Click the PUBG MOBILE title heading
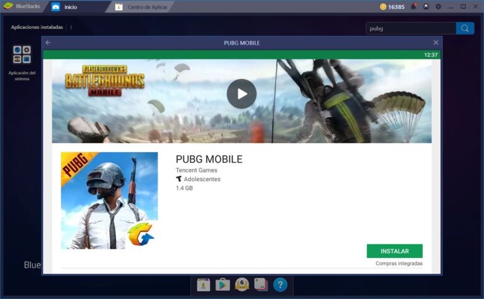The image size is (484, 299). tap(209, 159)
